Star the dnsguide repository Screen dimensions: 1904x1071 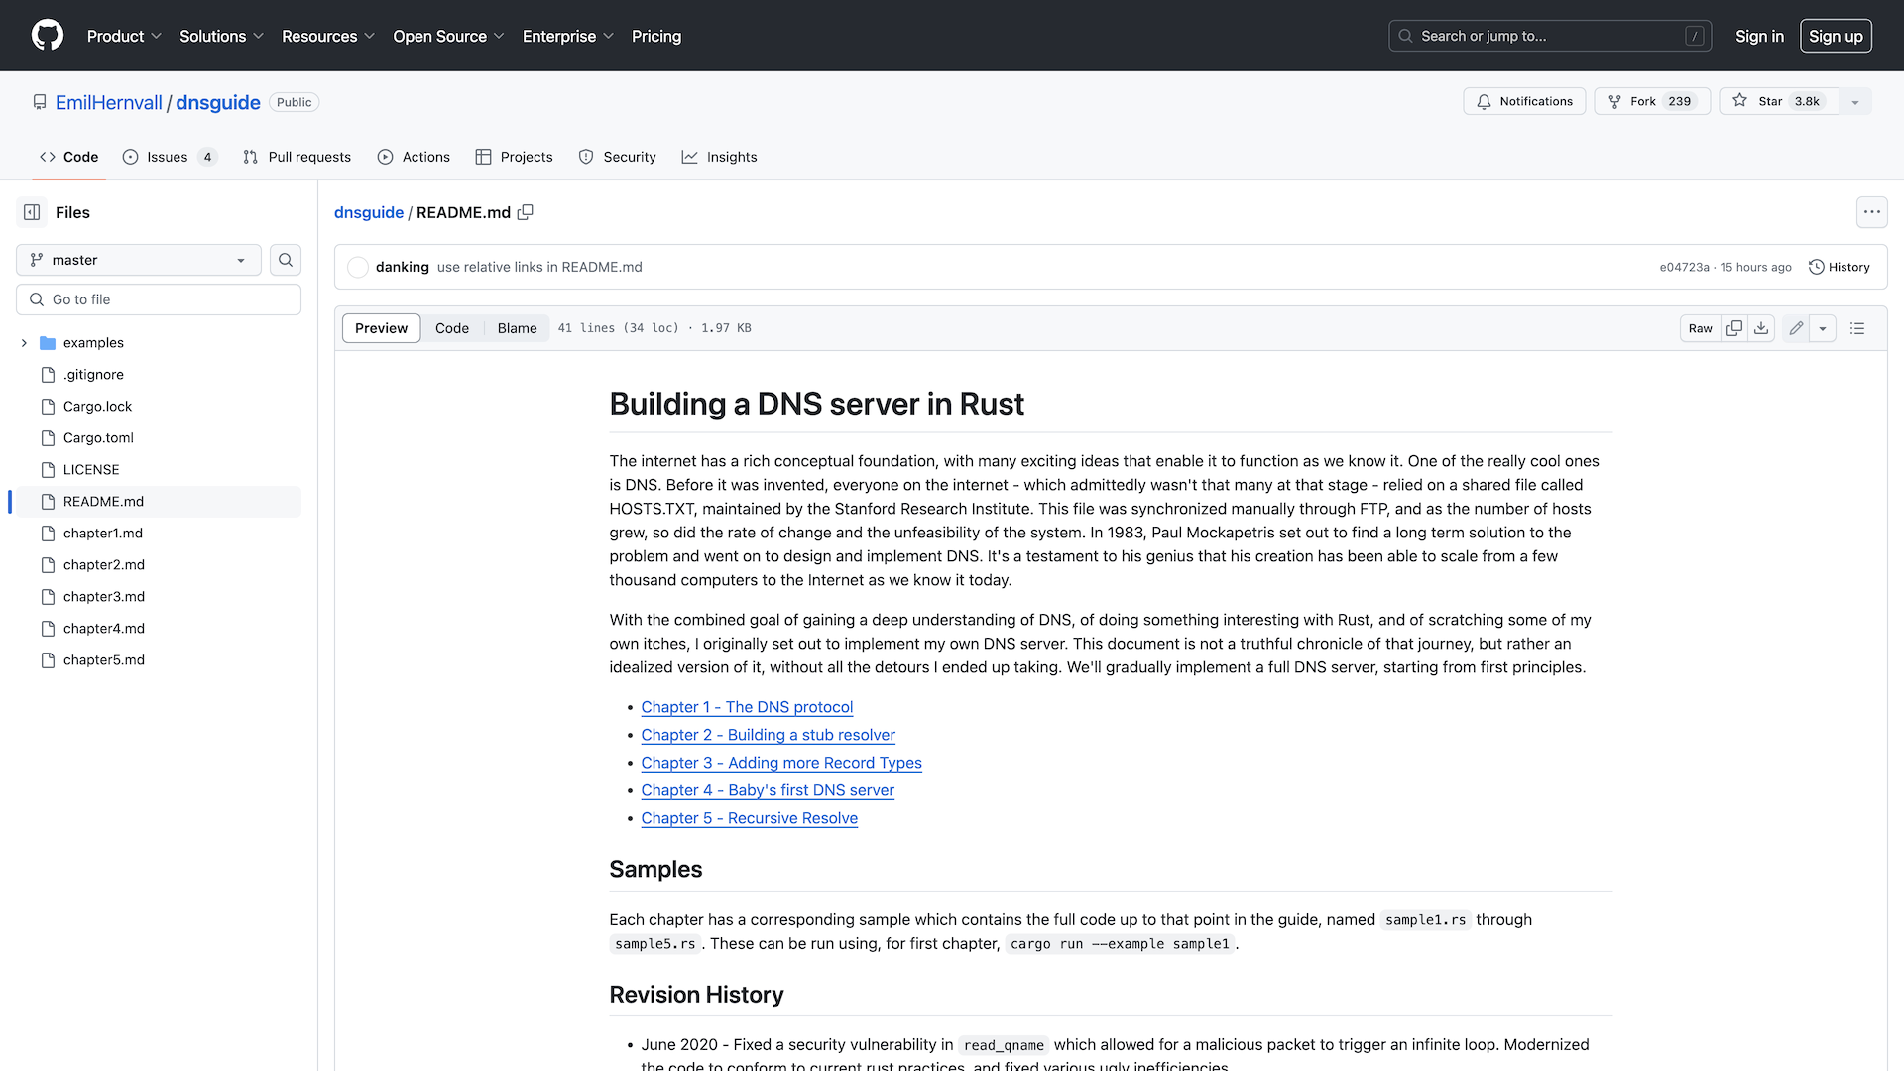point(1778,101)
